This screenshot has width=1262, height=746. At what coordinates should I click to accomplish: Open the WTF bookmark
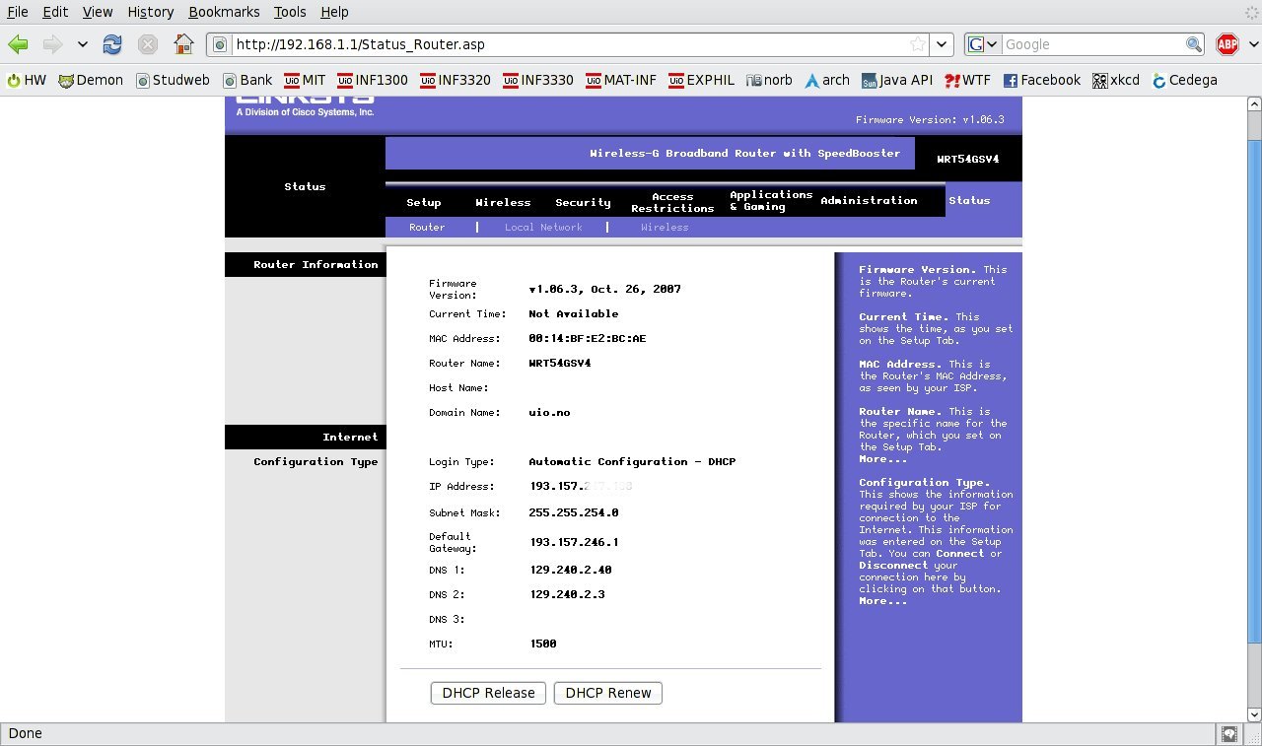[x=967, y=80]
